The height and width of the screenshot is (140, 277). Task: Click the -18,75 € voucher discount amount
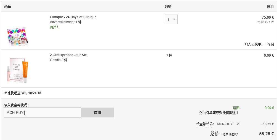pos(268,124)
